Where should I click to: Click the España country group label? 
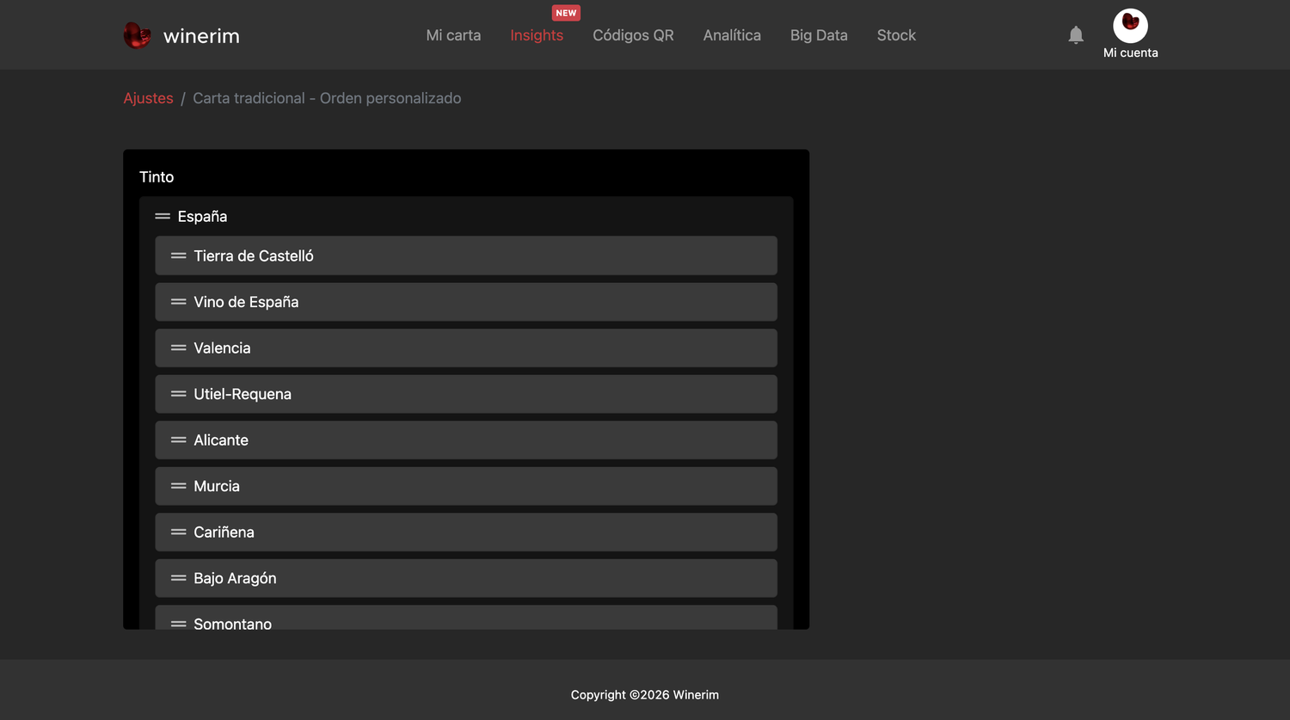click(202, 217)
